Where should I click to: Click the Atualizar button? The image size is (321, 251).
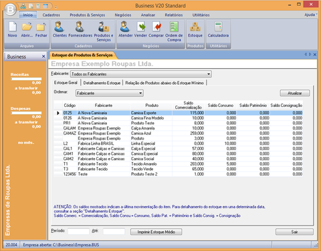click(x=295, y=93)
